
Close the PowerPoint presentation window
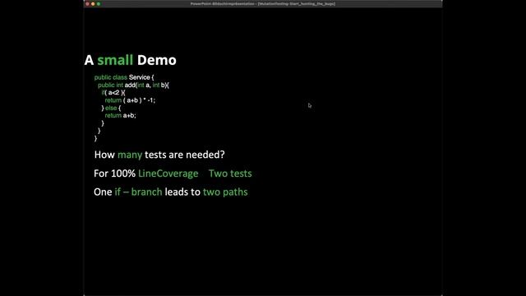tap(87, 3)
